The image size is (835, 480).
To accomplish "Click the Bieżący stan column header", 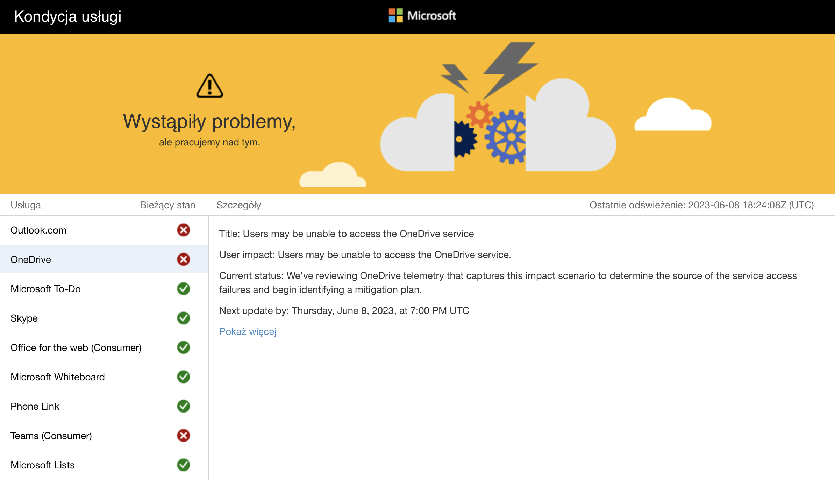I will [x=167, y=205].
